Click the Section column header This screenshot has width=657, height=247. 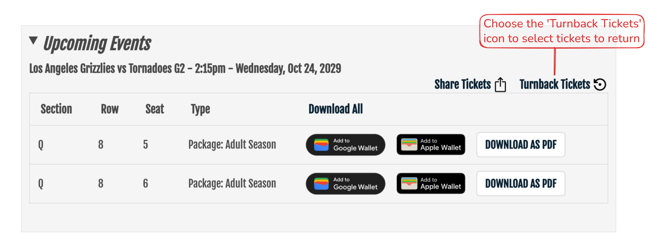56,109
